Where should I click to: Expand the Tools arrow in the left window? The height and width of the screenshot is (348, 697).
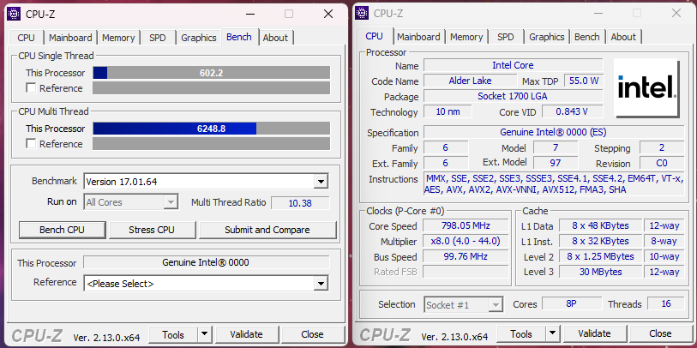coord(205,334)
